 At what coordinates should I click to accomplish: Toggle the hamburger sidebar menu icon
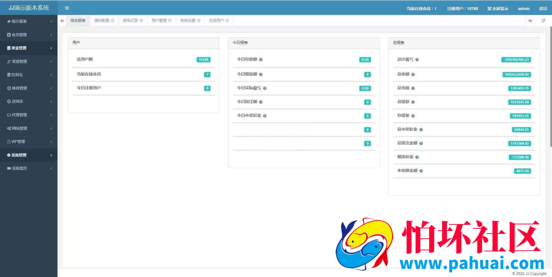(67, 8)
